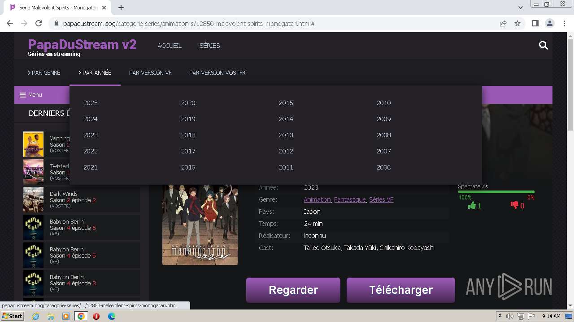Screen dimensions: 574x322
Task: Open the Fantastique genre link
Action: tap(350, 199)
